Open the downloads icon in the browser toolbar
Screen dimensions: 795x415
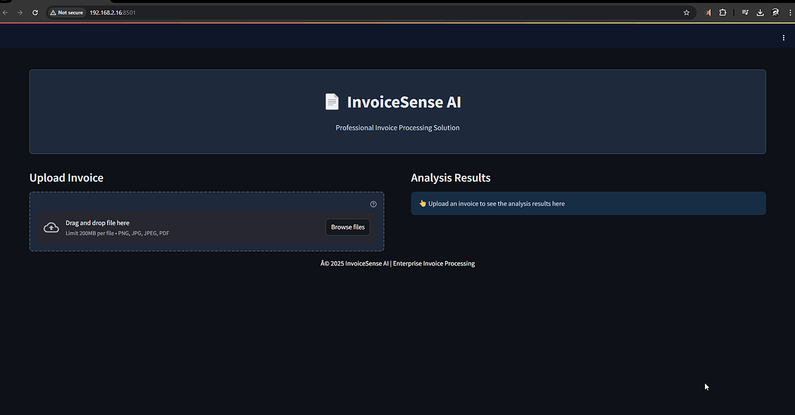[x=760, y=12]
